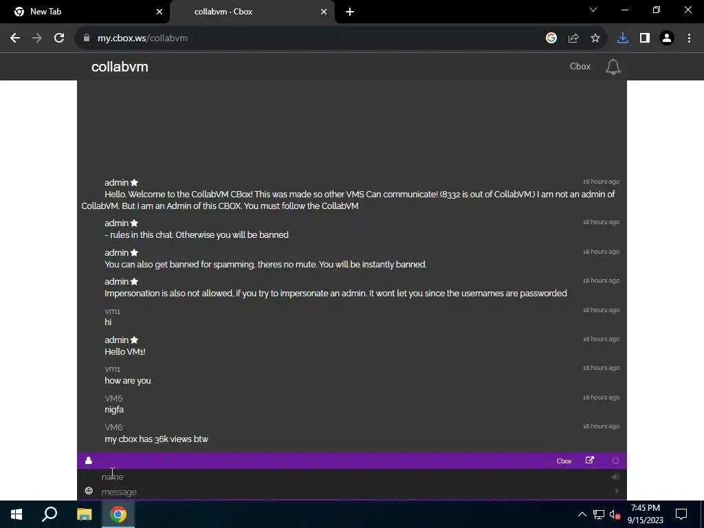Pop out the chat with external-link icon
This screenshot has height=528, width=704.
589,460
